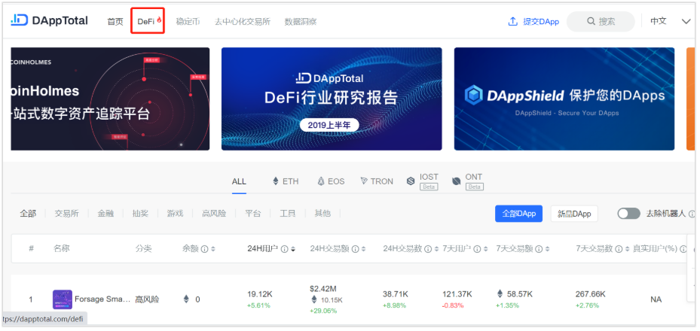Click the sort arrows beside 7天用户
The height and width of the screenshot is (331, 700).
tap(486, 249)
